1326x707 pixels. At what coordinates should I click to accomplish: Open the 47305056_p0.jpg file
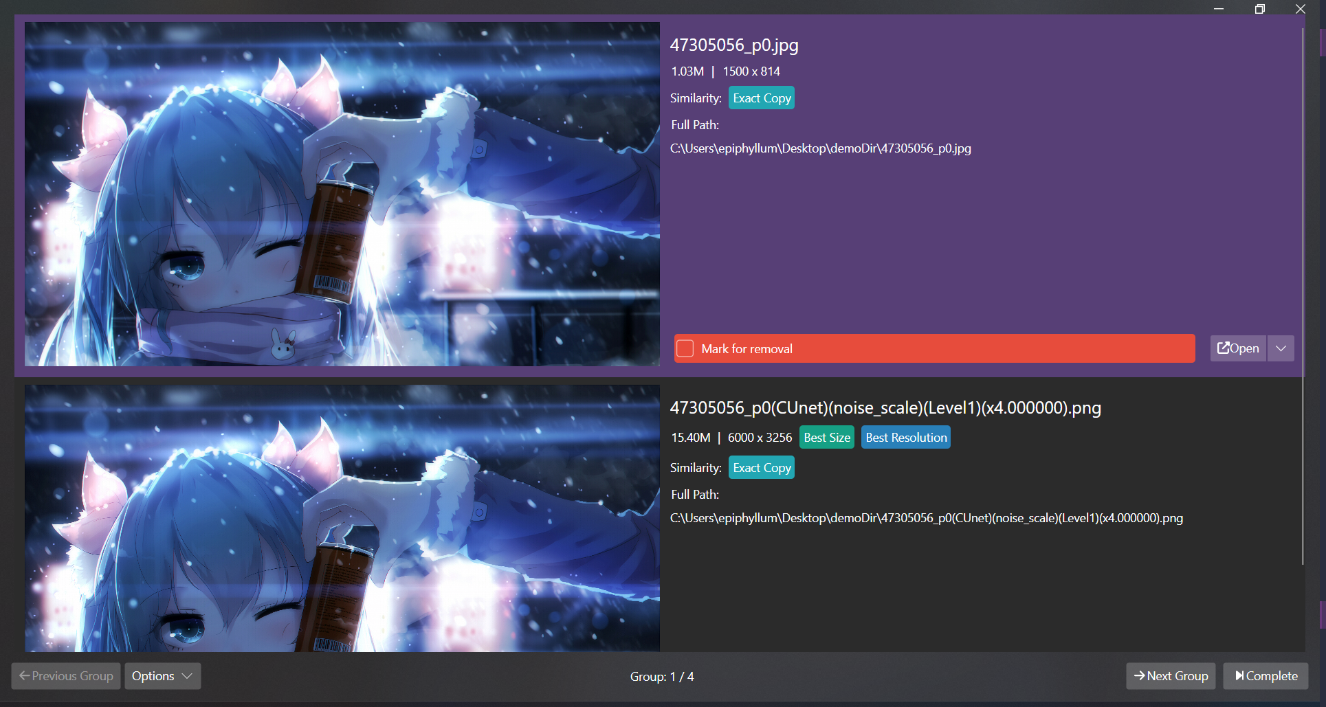click(1238, 348)
